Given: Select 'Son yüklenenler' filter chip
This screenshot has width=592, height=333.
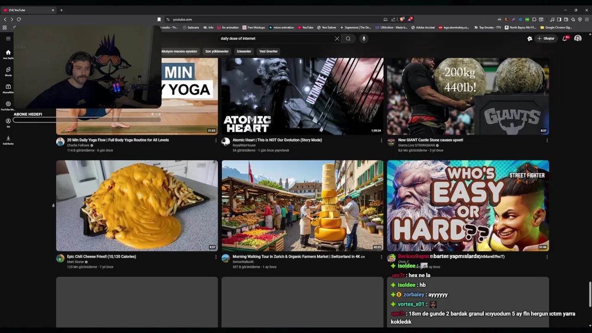Looking at the screenshot, I should pyautogui.click(x=217, y=51).
